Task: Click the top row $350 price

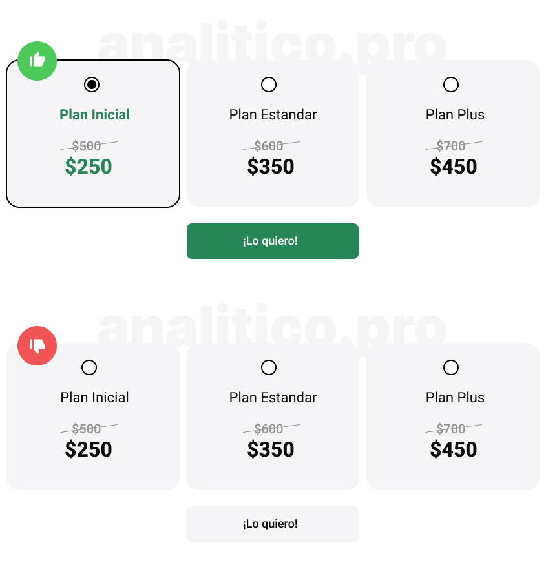Action: [271, 167]
